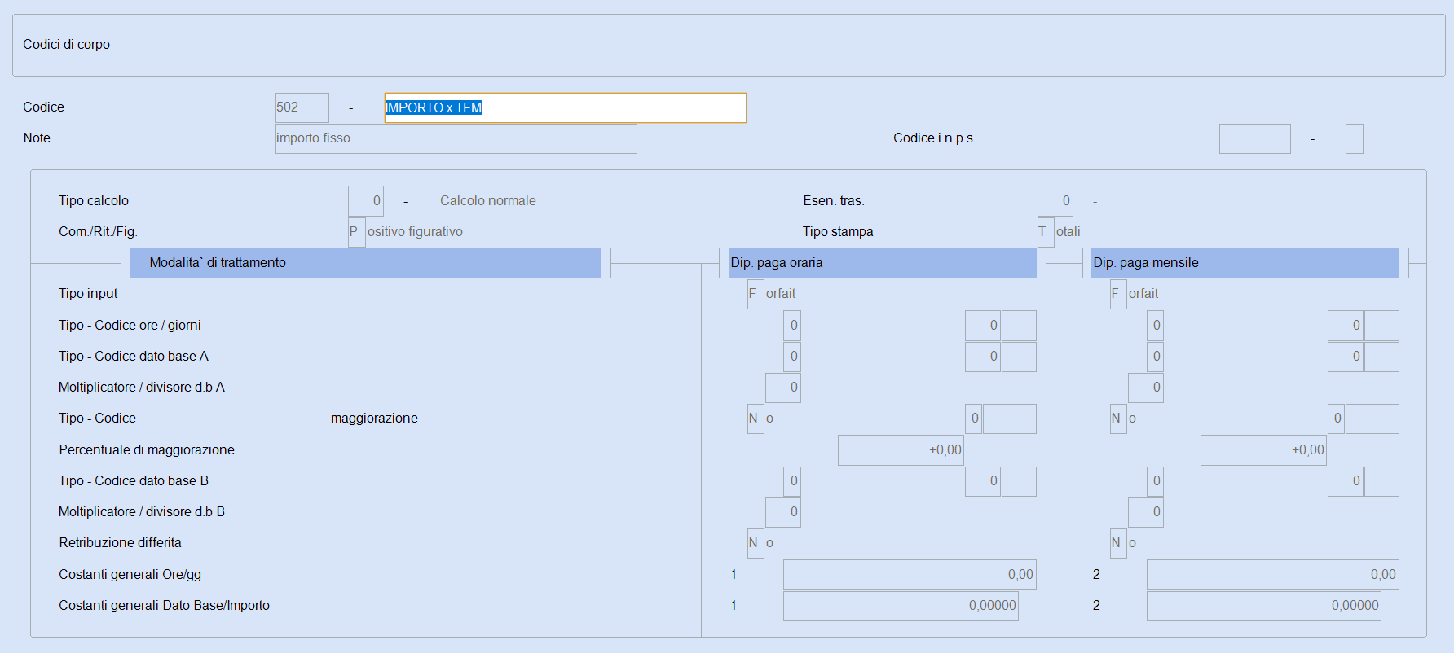Focus Costanti generali Ore/gg field numbered 2
The image size is (1454, 653).
pyautogui.click(x=1272, y=575)
